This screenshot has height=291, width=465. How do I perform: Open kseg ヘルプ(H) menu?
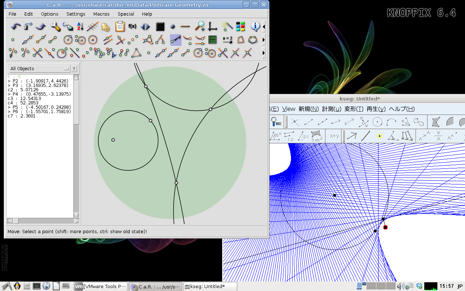pyautogui.click(x=402, y=109)
